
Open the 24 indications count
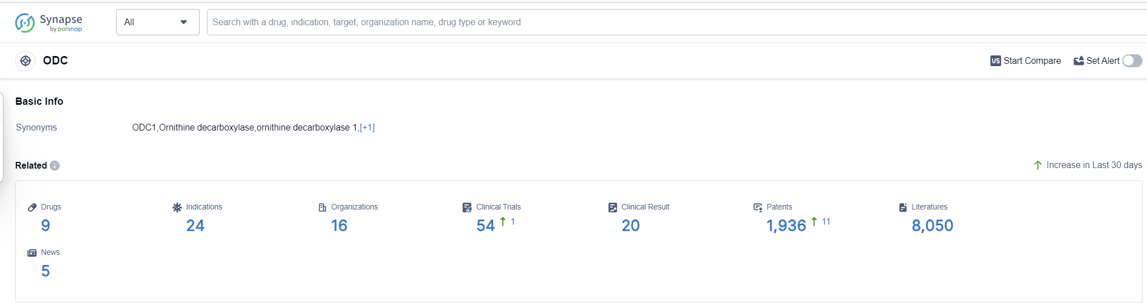(x=195, y=225)
